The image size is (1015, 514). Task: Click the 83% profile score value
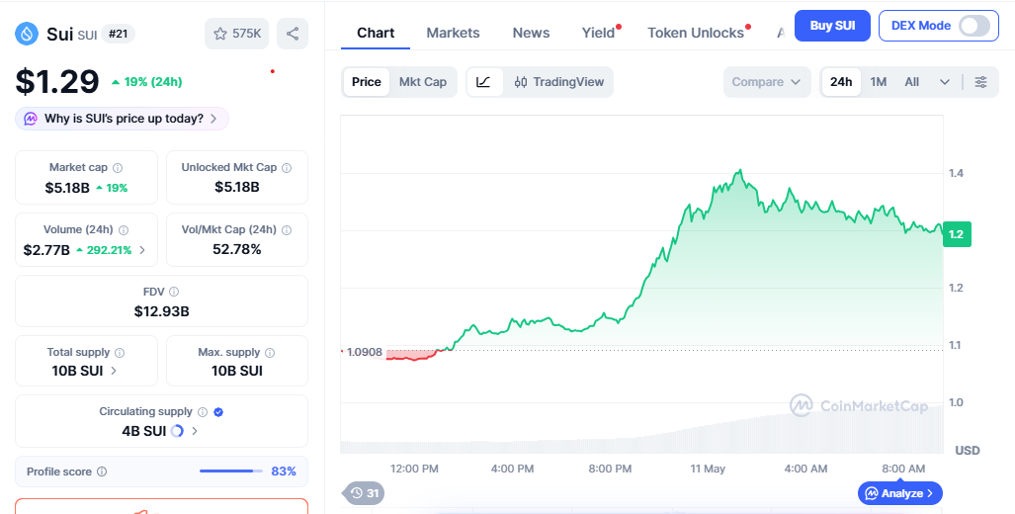[284, 471]
